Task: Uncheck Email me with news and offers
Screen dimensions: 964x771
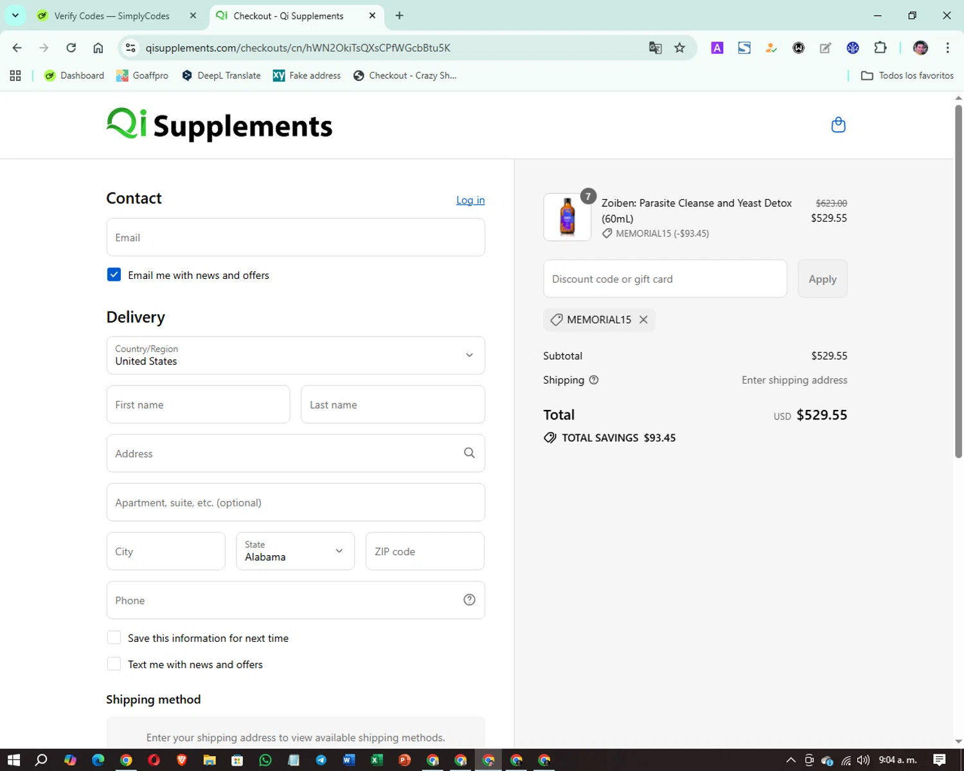Action: click(x=114, y=274)
